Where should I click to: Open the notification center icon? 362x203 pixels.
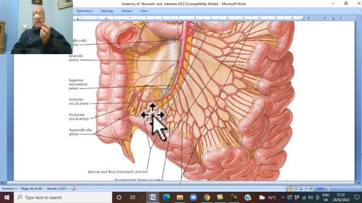pos(357,197)
